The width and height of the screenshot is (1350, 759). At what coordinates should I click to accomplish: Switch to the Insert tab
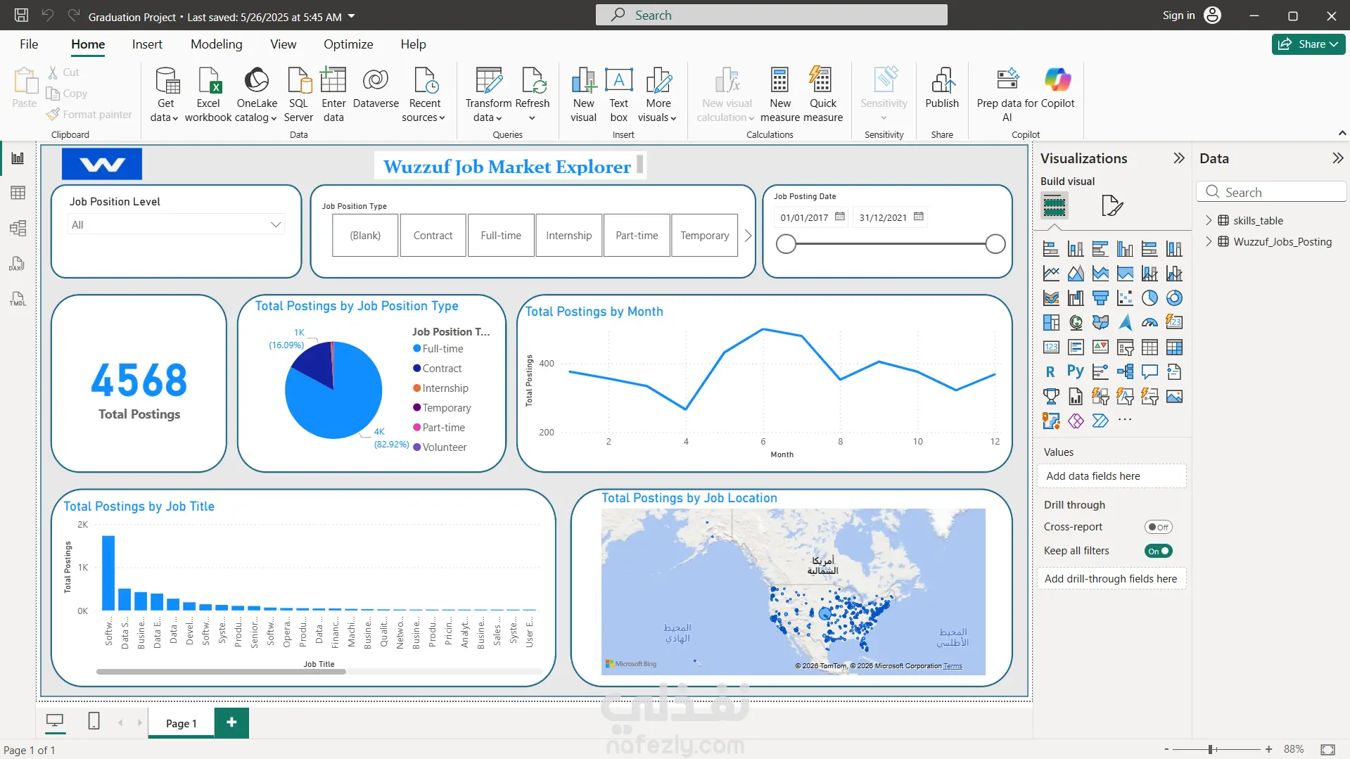pos(147,44)
